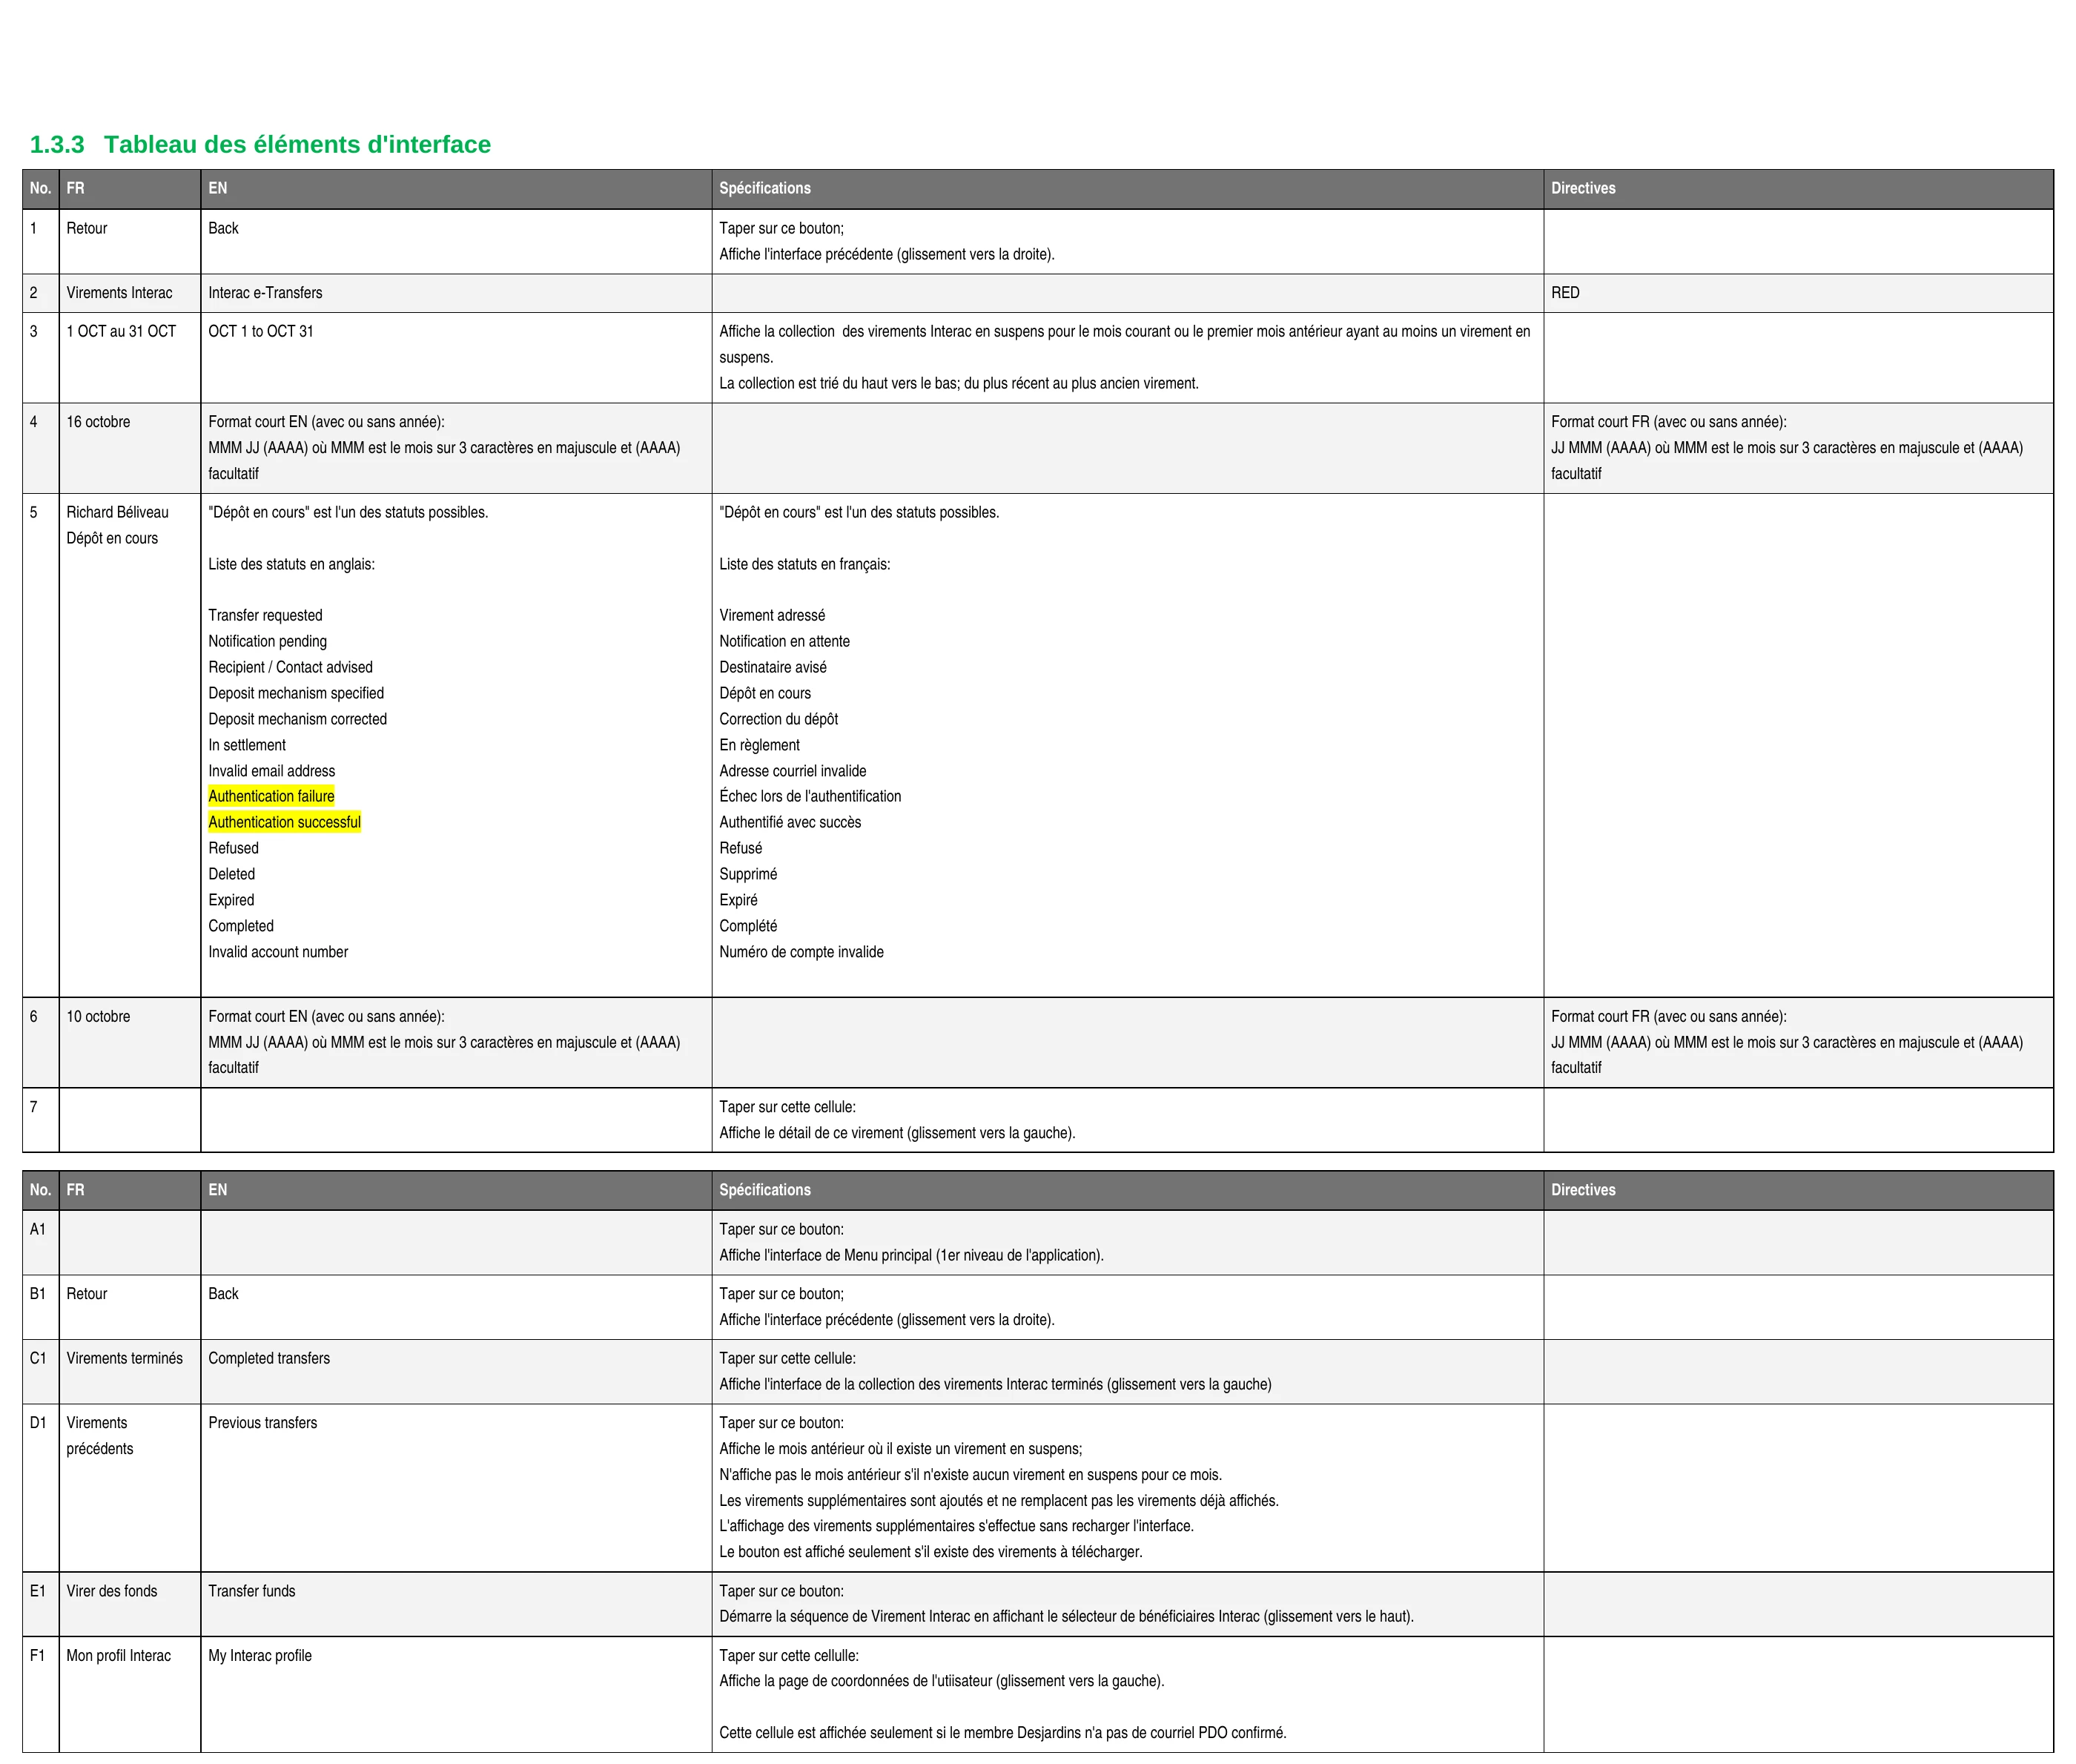2076x1764 pixels.
Task: Click highlighted 'Authentication failure' text
Action: click(x=271, y=796)
